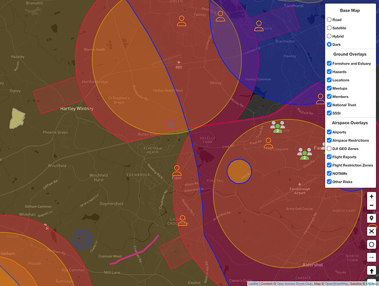Zoom out the map with minus button
379x286 pixels.
[x=372, y=205]
